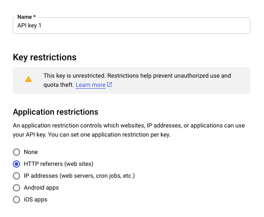Select the HTTP referrers radio button circle
Viewport: 264px width, 217px height.
coord(16,164)
